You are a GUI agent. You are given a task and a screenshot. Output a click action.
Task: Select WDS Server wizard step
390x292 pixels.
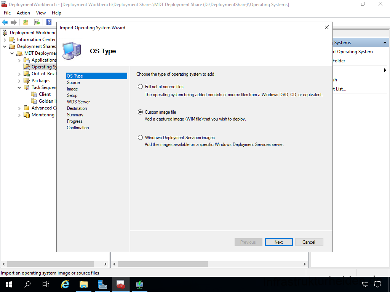click(x=78, y=102)
